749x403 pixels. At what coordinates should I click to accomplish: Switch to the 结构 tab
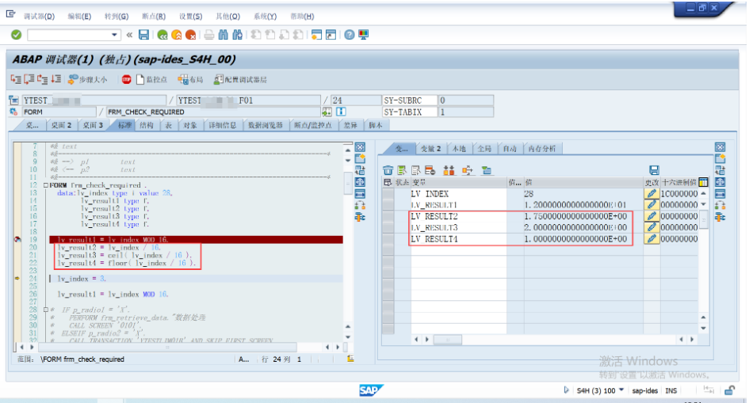coord(147,125)
